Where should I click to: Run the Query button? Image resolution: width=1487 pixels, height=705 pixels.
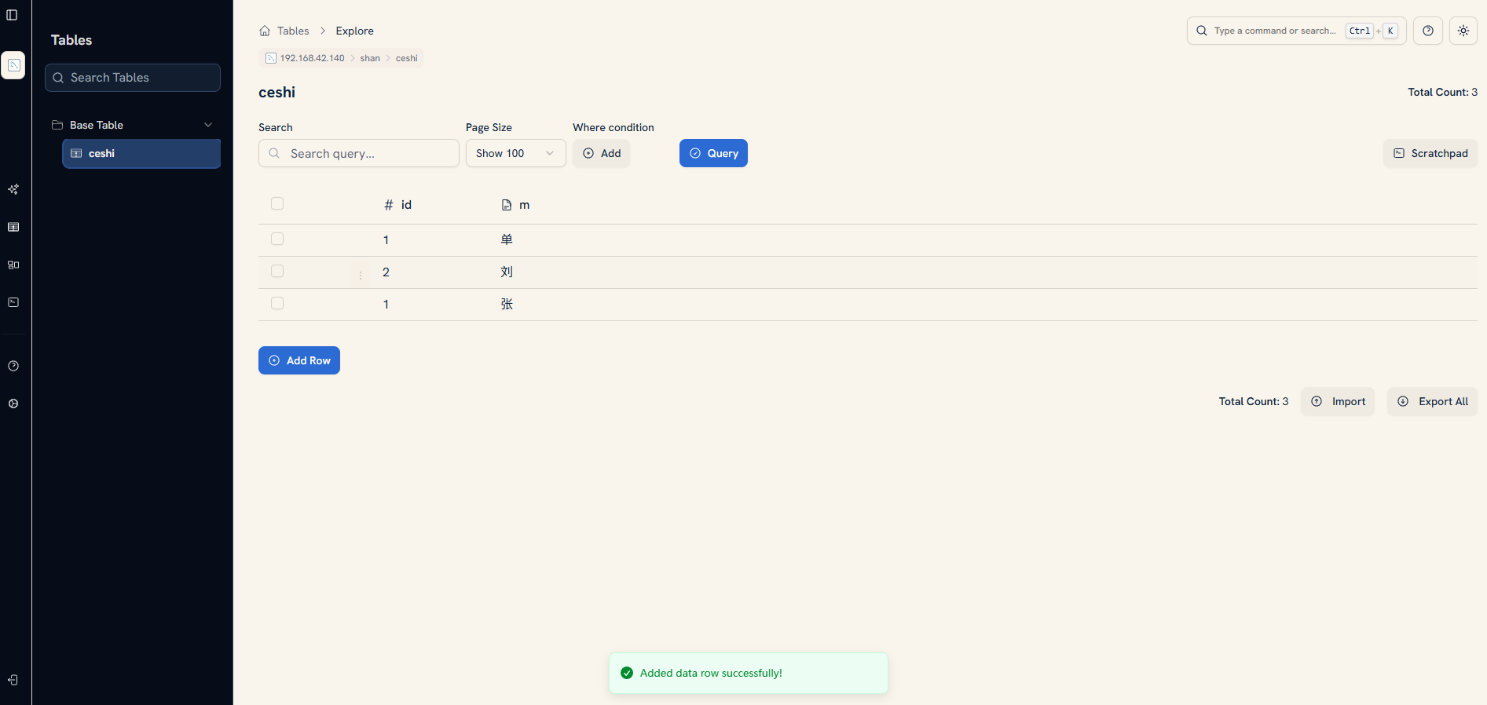(x=713, y=153)
